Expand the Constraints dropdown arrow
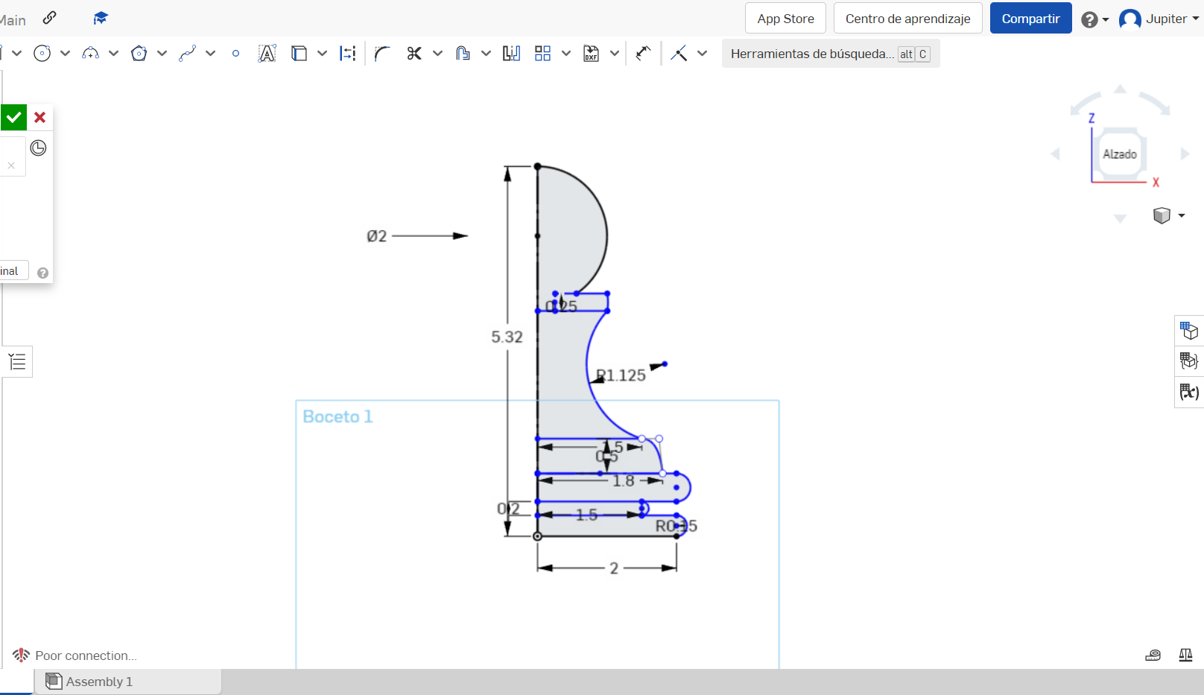This screenshot has height=695, width=1204. [x=703, y=54]
